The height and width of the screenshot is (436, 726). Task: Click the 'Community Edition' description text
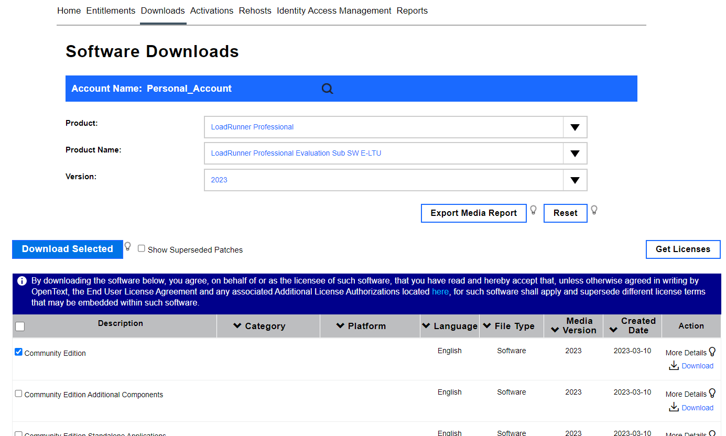tap(55, 353)
